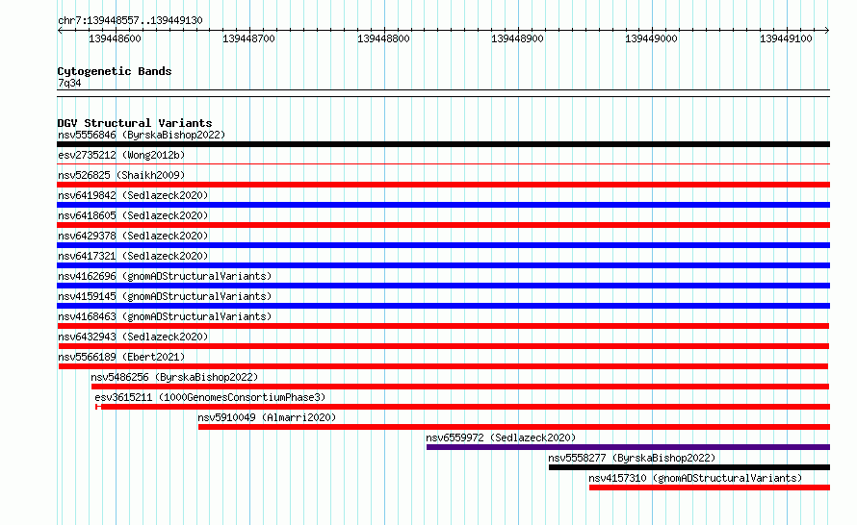Screen dimensions: 857x525
Task: Click the red bar under nsv6432943
Action: [x=444, y=346]
